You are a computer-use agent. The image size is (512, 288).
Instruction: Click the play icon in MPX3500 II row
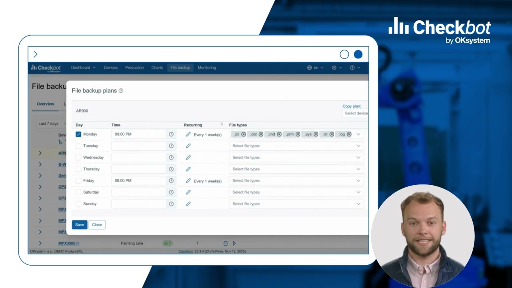[x=234, y=243]
